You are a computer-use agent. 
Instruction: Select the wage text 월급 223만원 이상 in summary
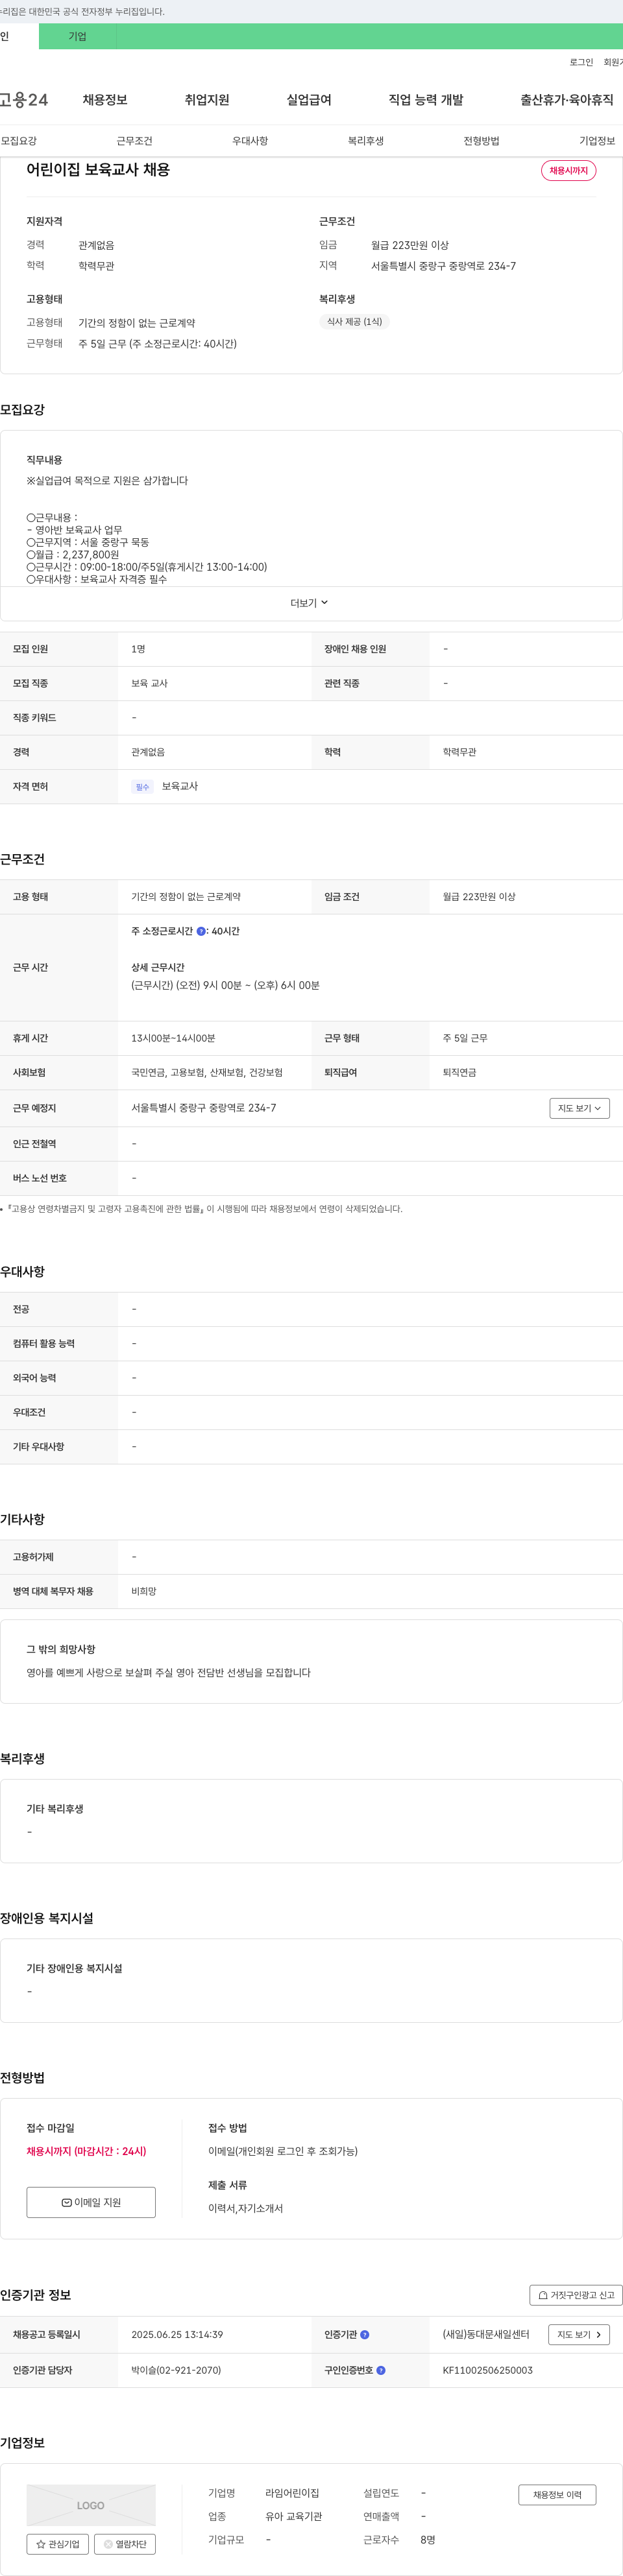point(410,245)
